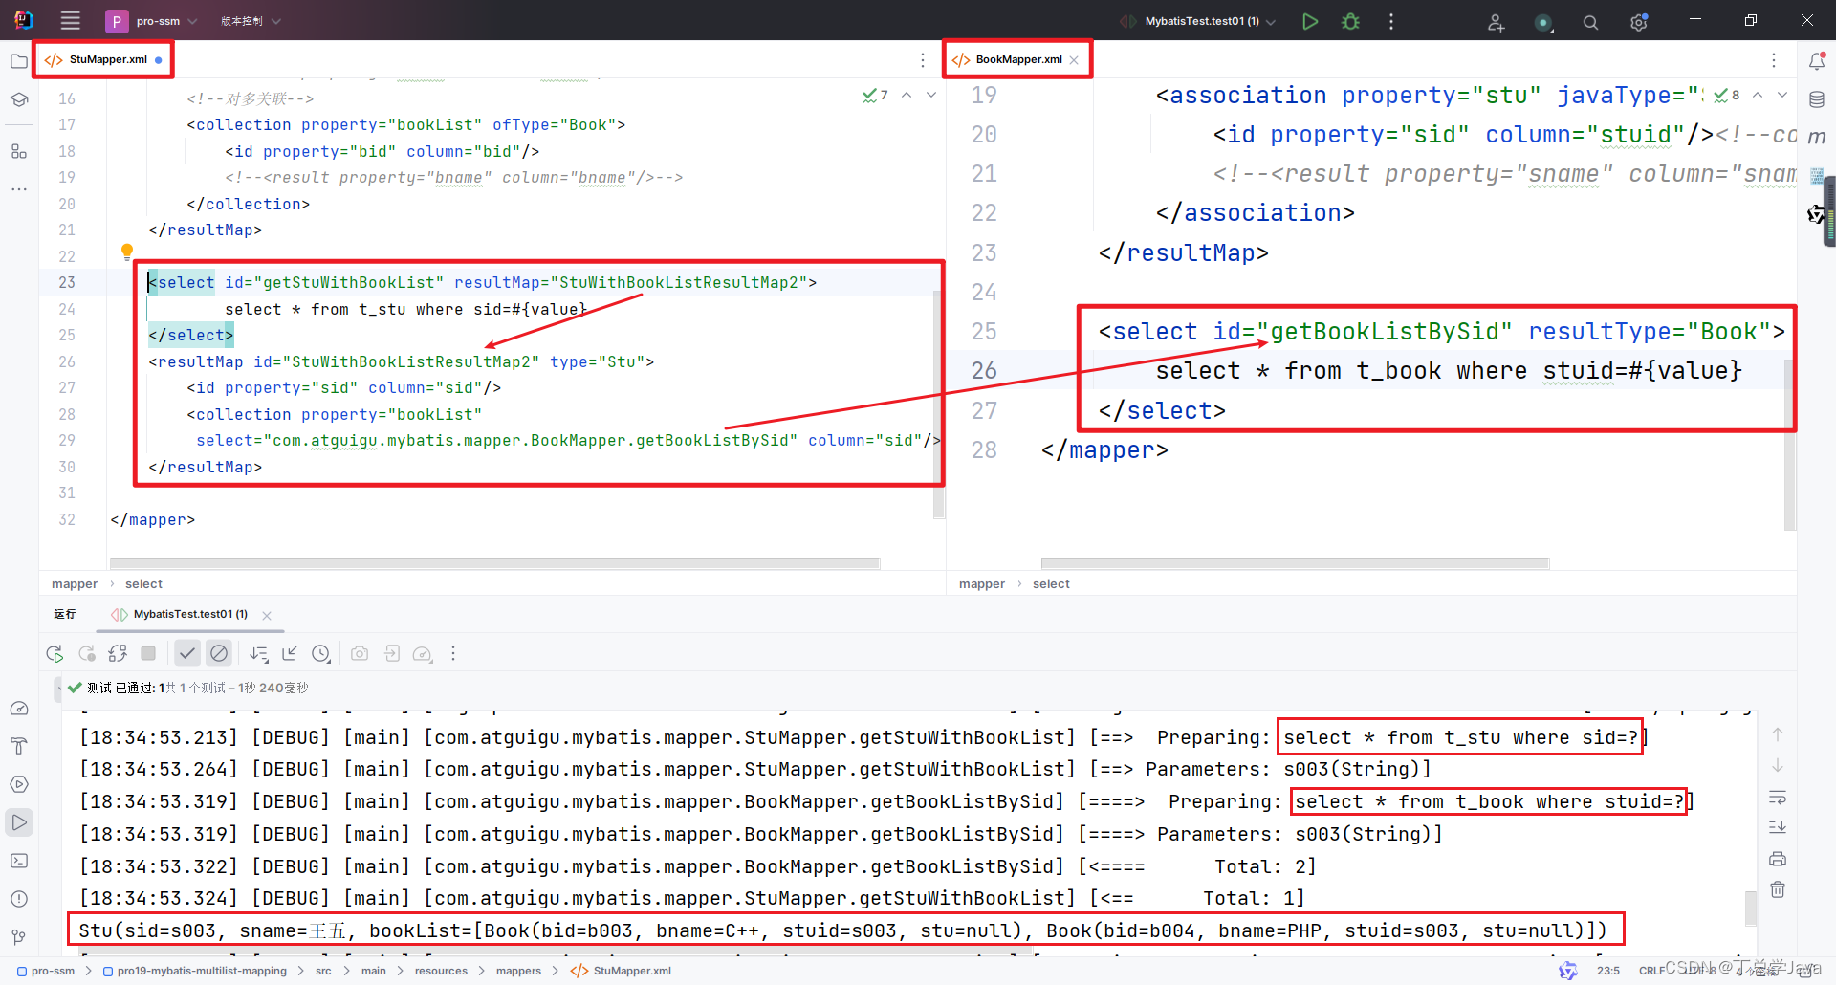Toggle soft-wrap in console

[1778, 798]
